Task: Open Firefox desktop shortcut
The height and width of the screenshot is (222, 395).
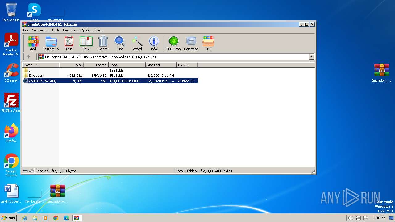Action: [x=11, y=133]
